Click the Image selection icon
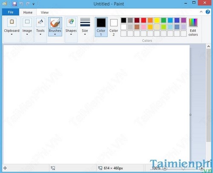The image size is (213, 173). (27, 22)
